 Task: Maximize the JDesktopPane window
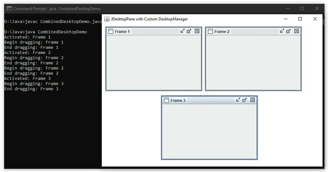click(300, 19)
